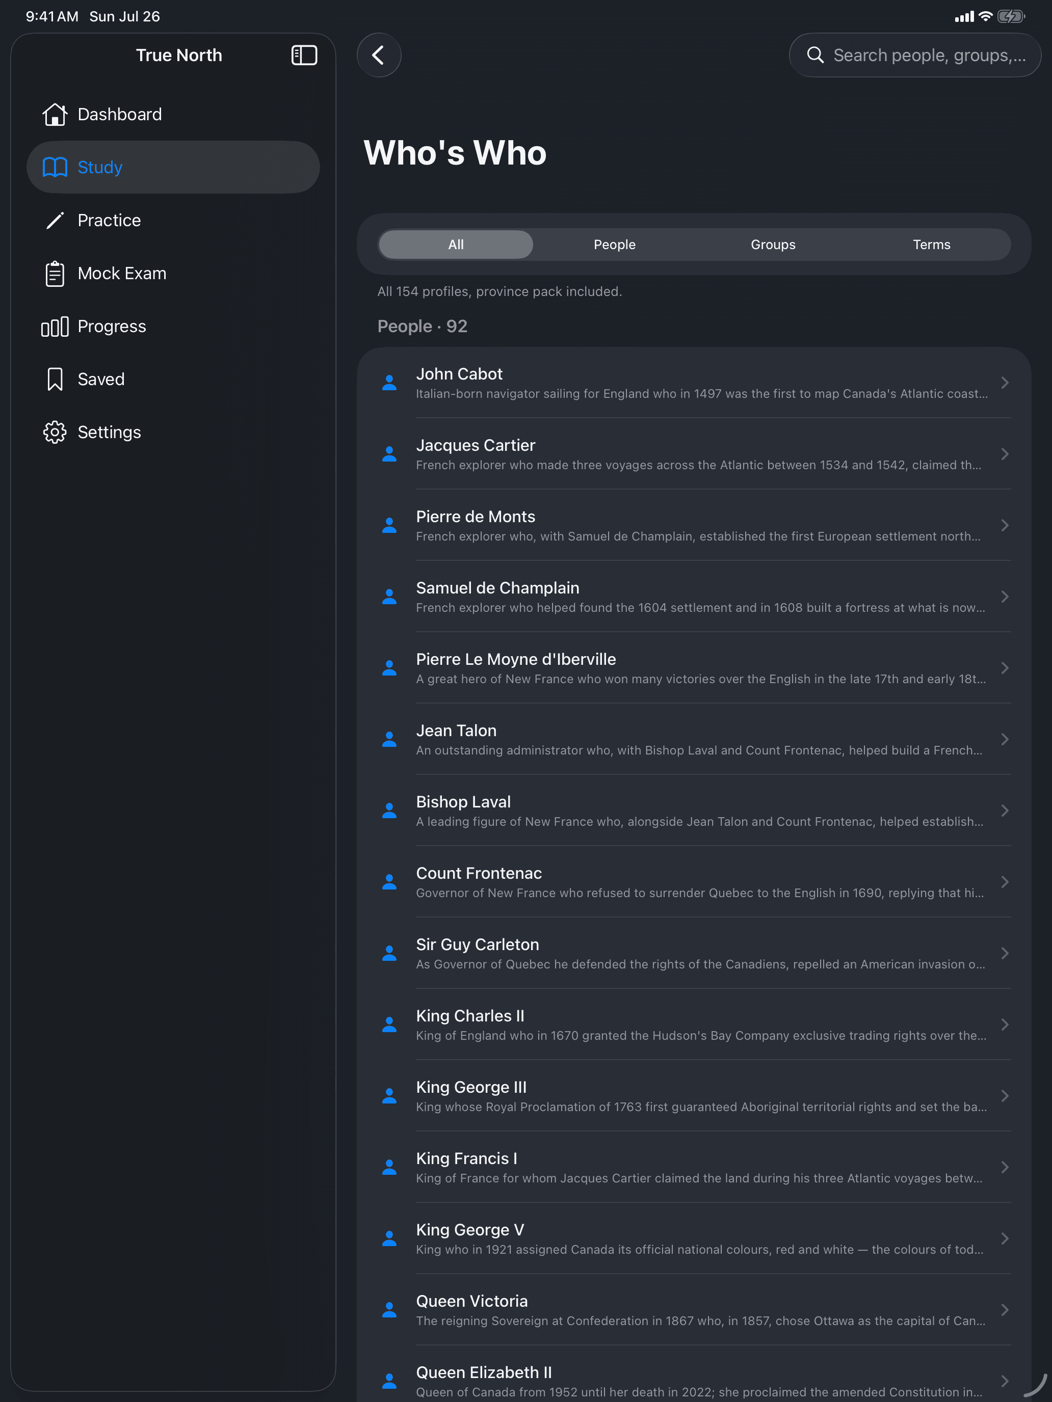Expand Samuel de Champlain row chevron

(1005, 597)
